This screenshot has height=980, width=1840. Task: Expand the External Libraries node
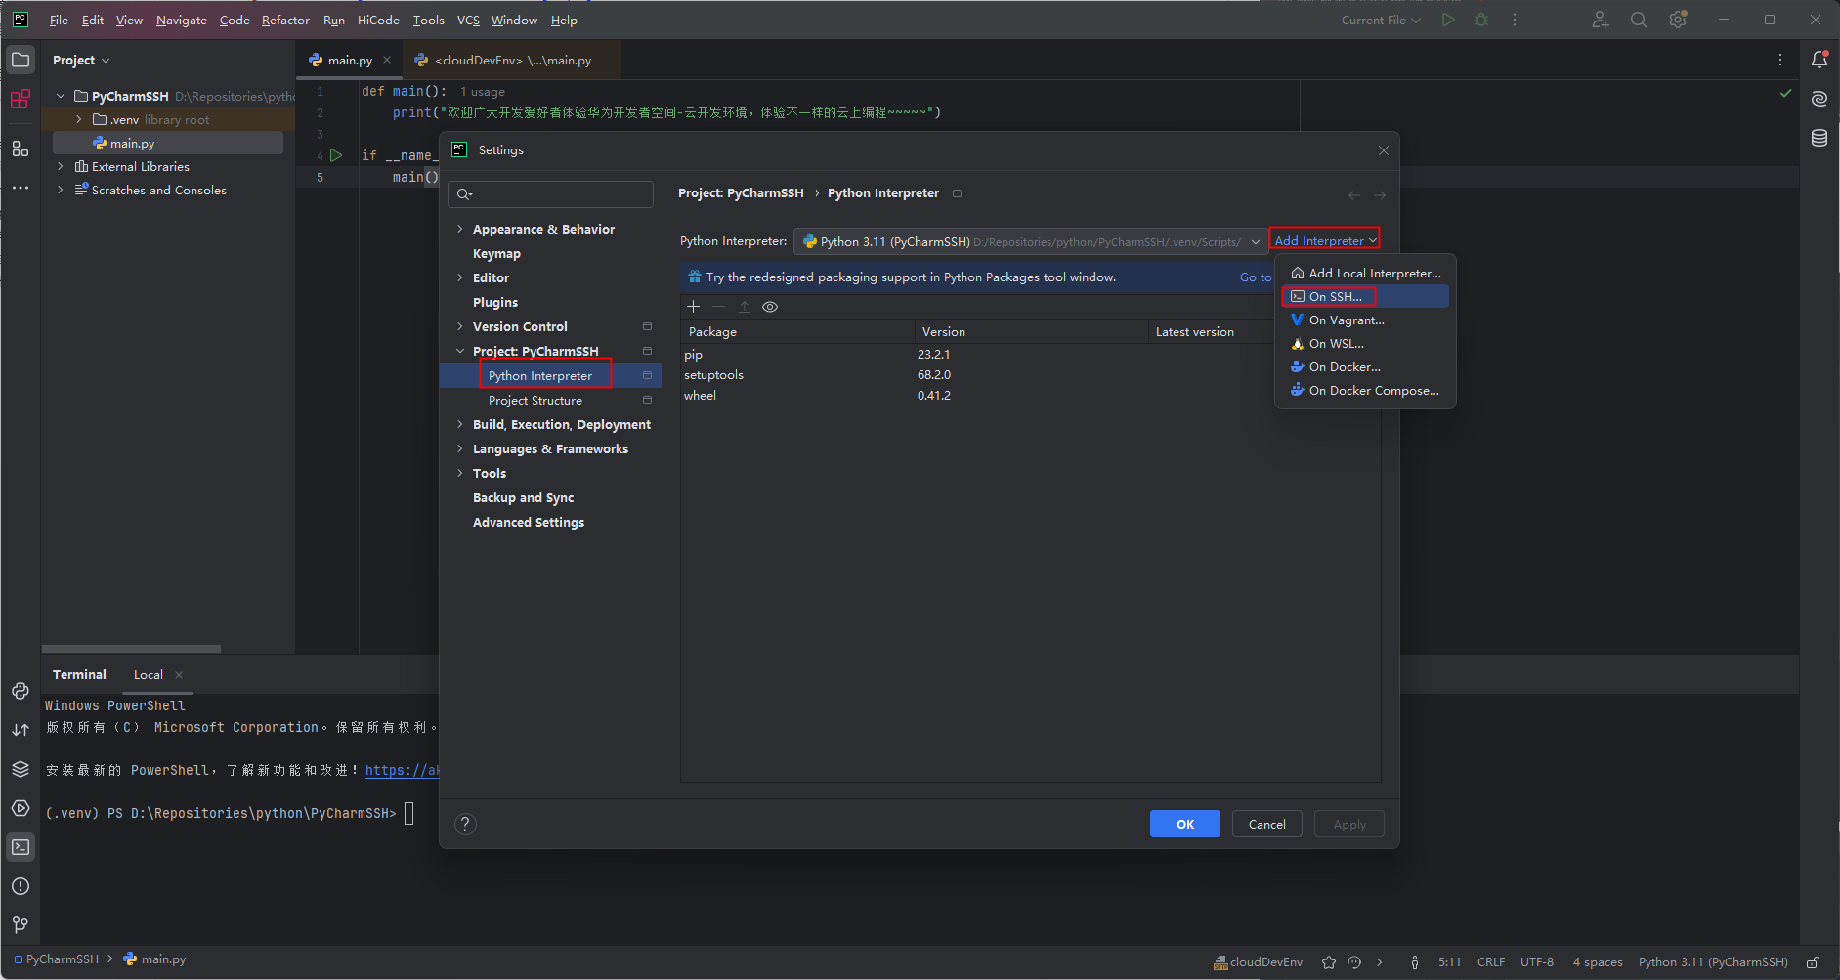[x=61, y=166]
